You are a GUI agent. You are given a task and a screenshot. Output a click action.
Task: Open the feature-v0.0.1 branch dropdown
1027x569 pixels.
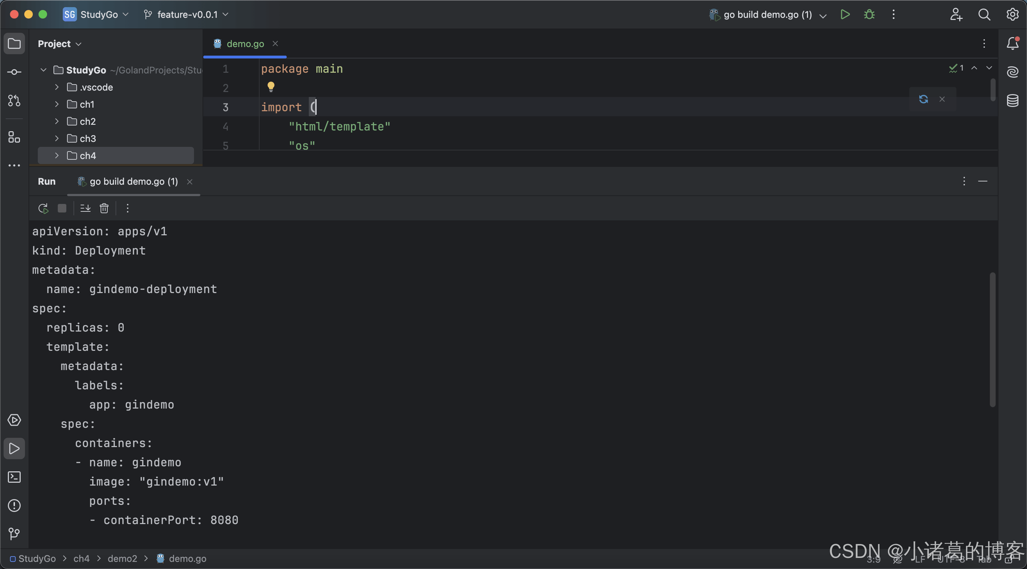click(187, 15)
